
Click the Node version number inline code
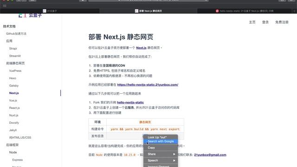tap(129, 155)
